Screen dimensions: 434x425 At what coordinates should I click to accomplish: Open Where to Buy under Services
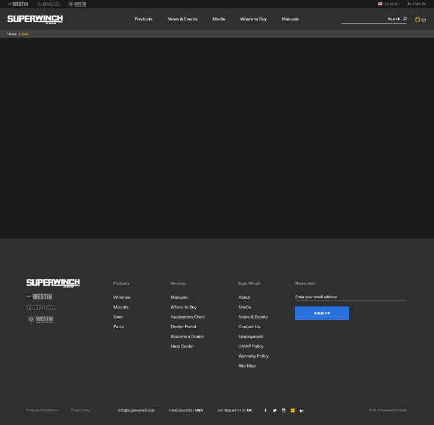point(183,307)
